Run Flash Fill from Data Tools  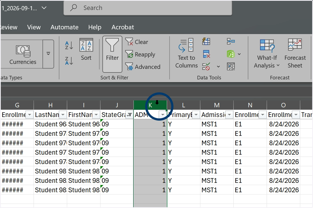click(206, 41)
